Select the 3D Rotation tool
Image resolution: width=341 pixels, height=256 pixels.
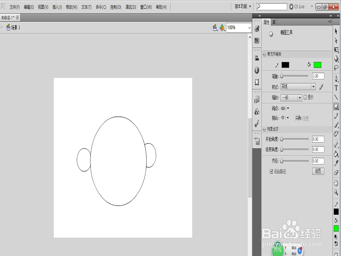[336, 59]
